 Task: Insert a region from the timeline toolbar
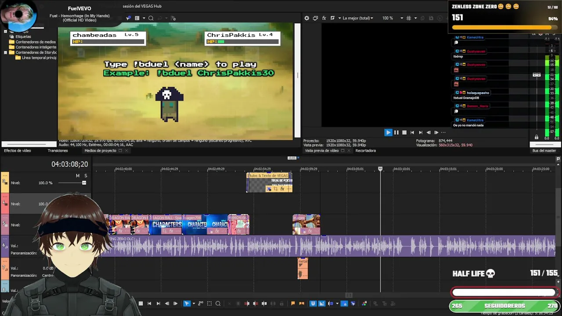point(302,303)
